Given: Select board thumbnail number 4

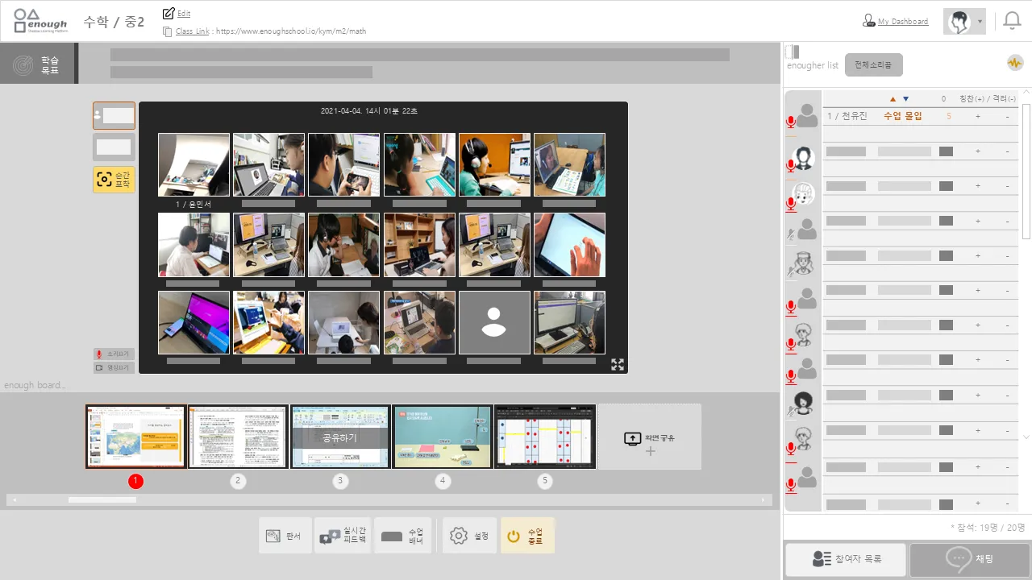Looking at the screenshot, I should pyautogui.click(x=442, y=437).
